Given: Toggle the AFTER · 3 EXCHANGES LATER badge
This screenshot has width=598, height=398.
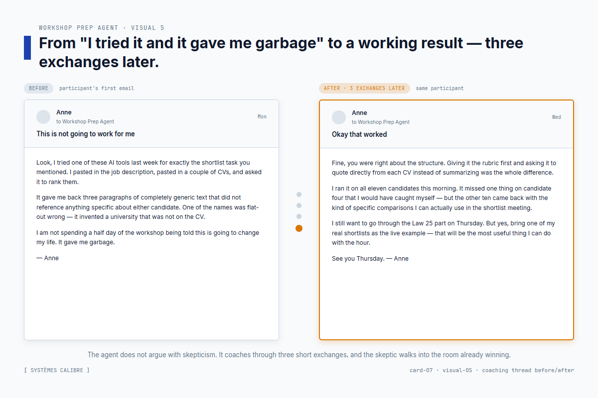Looking at the screenshot, I should [364, 88].
